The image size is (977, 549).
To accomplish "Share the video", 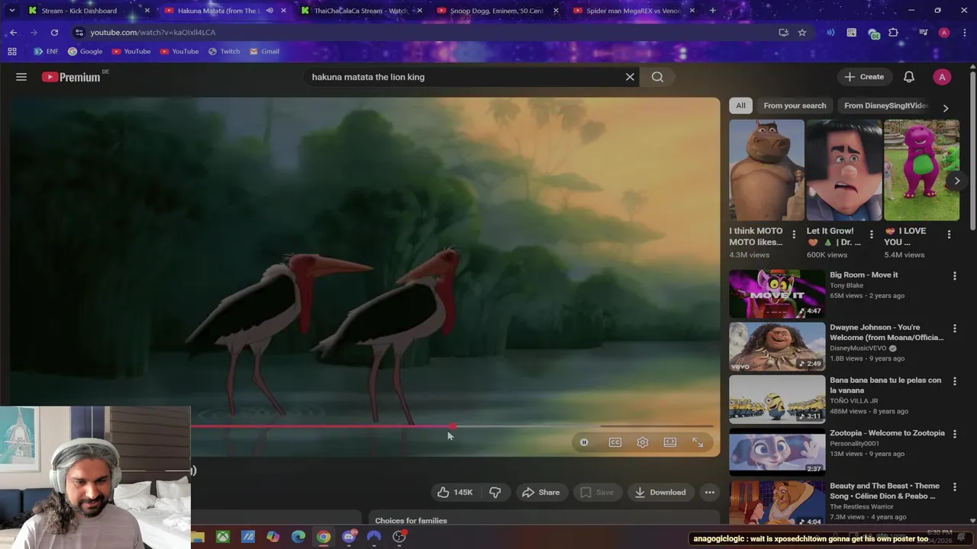I will click(541, 493).
